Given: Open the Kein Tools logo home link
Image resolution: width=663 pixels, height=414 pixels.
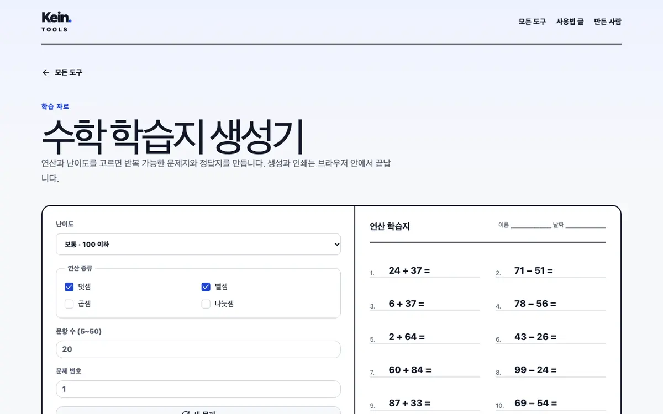Looking at the screenshot, I should 56,22.
